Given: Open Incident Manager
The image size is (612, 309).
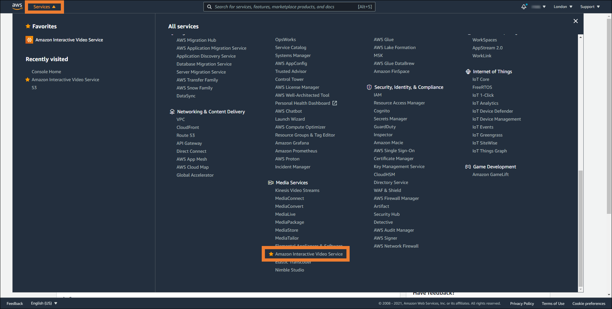Looking at the screenshot, I should pyautogui.click(x=293, y=167).
